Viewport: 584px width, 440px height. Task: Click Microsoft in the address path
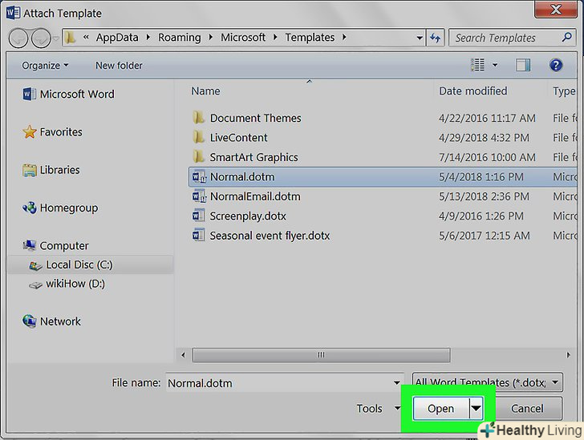click(x=243, y=37)
